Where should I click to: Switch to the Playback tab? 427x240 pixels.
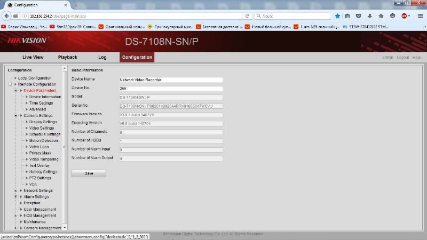coord(68,57)
